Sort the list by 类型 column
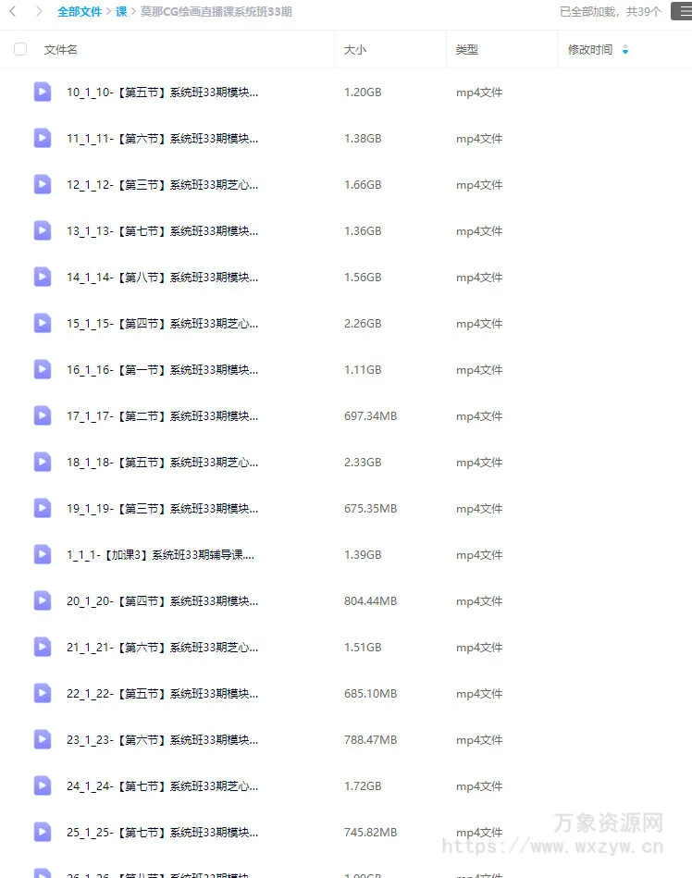The width and height of the screenshot is (692, 878). [x=466, y=50]
